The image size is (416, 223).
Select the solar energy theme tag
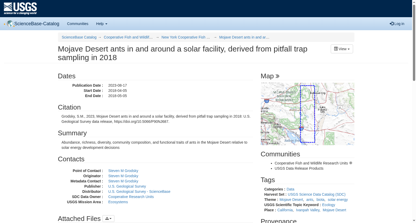[x=338, y=200]
